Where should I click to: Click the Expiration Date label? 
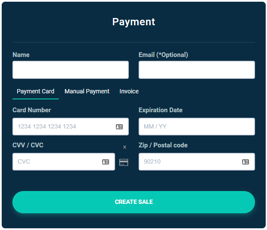tap(161, 110)
